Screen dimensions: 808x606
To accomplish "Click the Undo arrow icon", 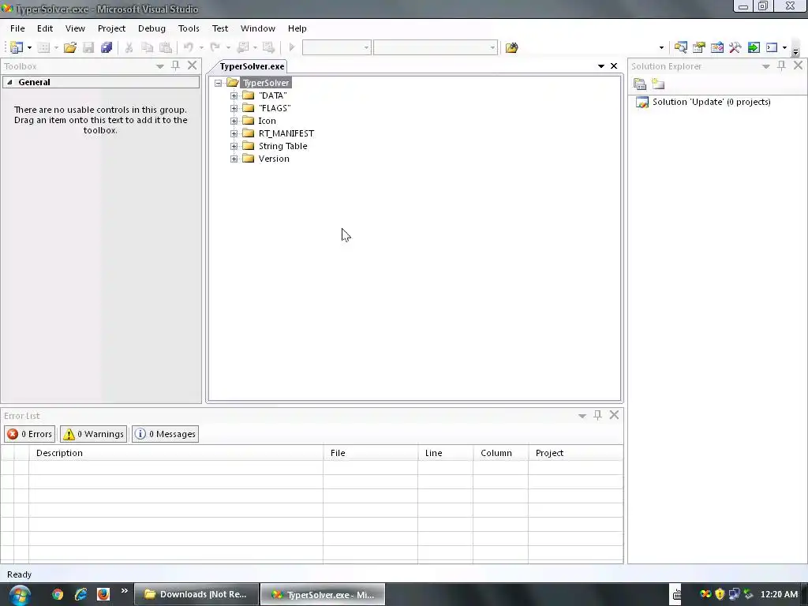I will (x=189, y=47).
